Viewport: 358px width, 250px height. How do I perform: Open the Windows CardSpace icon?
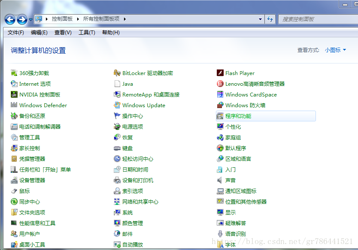coord(220,94)
